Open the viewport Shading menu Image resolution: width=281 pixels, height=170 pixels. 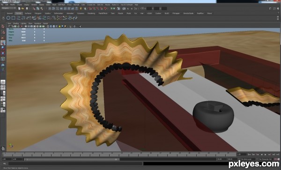pyautogui.click(x=16, y=23)
